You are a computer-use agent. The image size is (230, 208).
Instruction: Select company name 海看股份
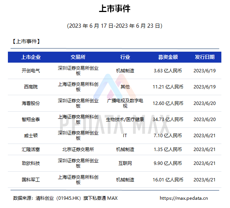pyautogui.click(x=31, y=103)
